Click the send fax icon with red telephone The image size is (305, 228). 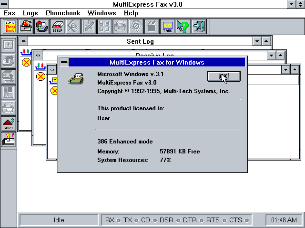pyautogui.click(x=26, y=27)
